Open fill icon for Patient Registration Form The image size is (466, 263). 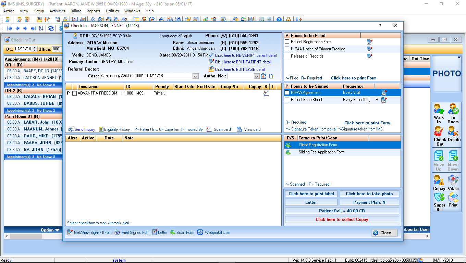click(369, 42)
